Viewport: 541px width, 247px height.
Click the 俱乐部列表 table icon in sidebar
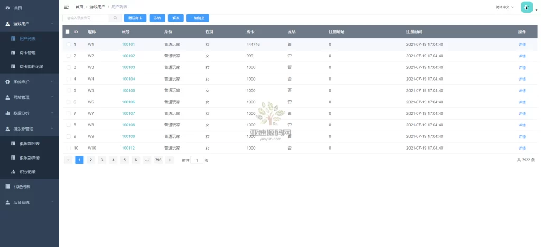(13, 143)
